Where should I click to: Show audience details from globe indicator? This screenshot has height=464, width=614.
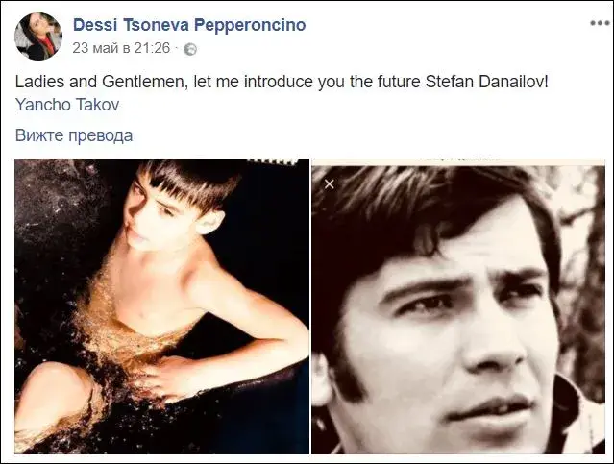tap(190, 49)
